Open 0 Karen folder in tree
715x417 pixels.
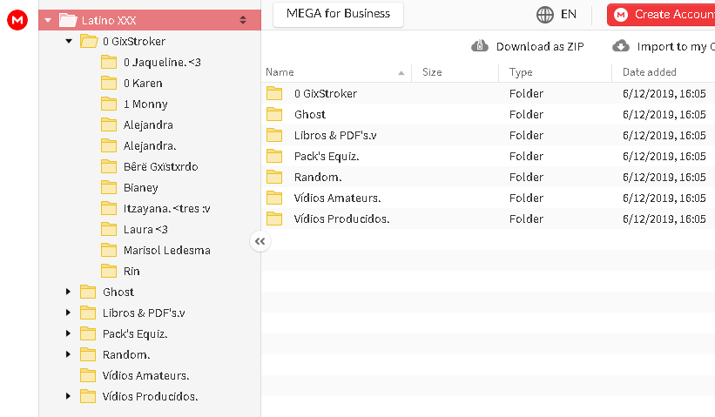[x=143, y=84]
